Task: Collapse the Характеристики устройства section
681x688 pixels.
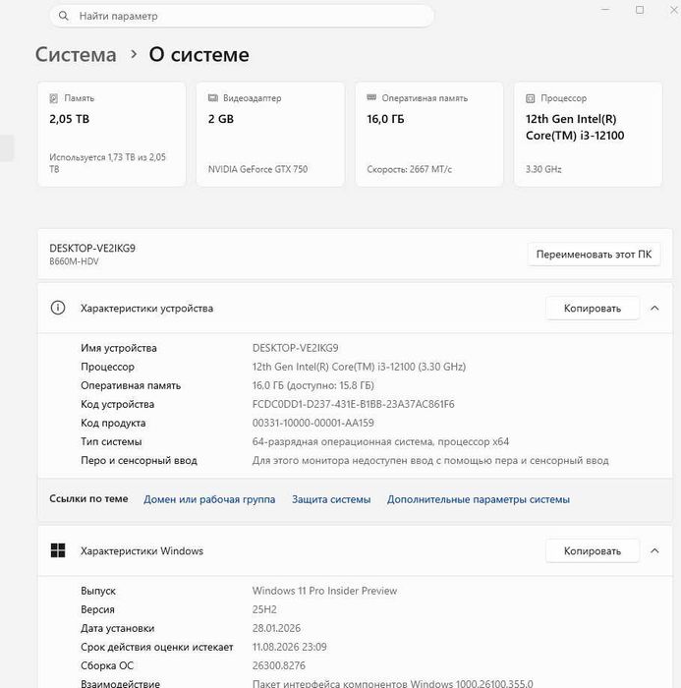Action: 654,308
